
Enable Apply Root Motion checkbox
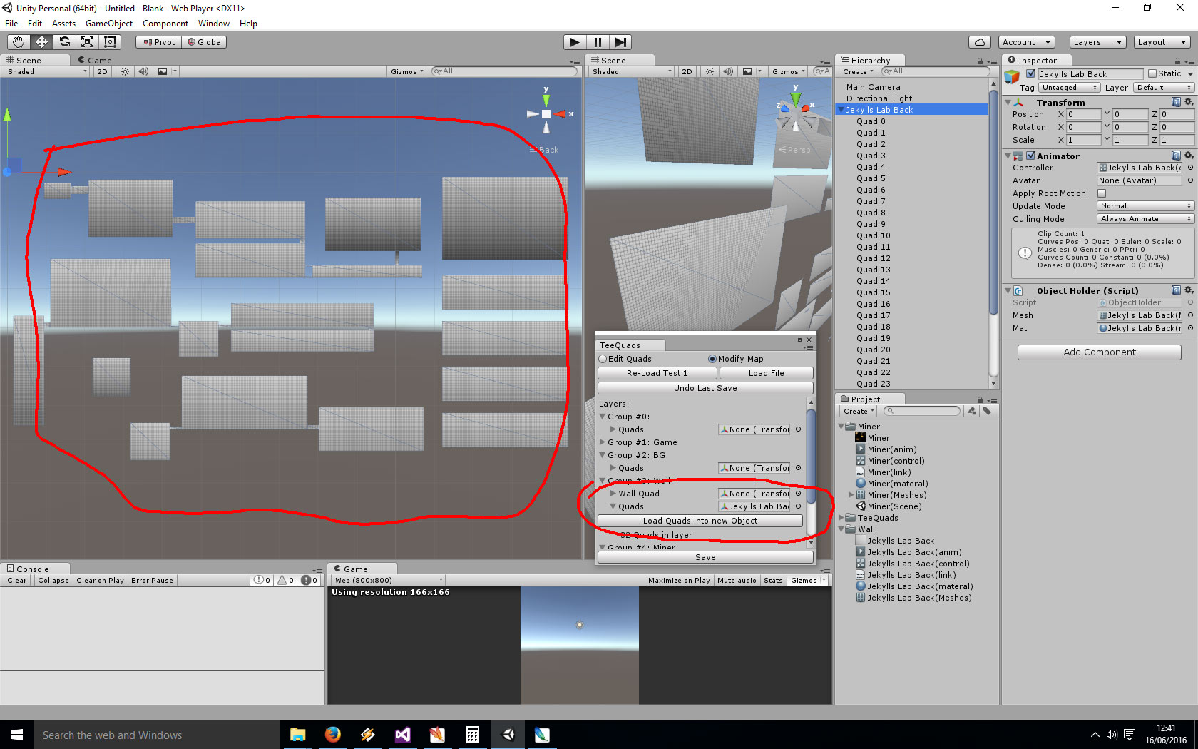[x=1102, y=193]
